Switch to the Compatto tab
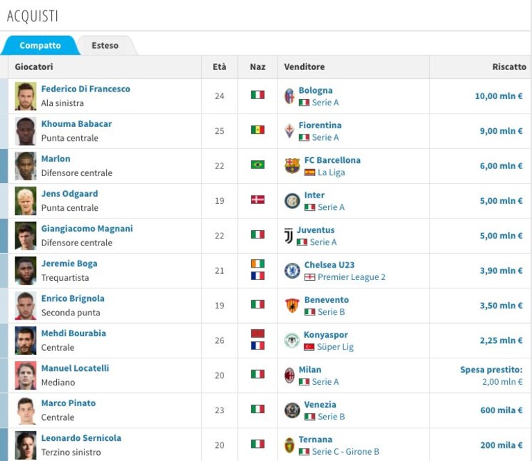The height and width of the screenshot is (461, 532). [x=40, y=45]
